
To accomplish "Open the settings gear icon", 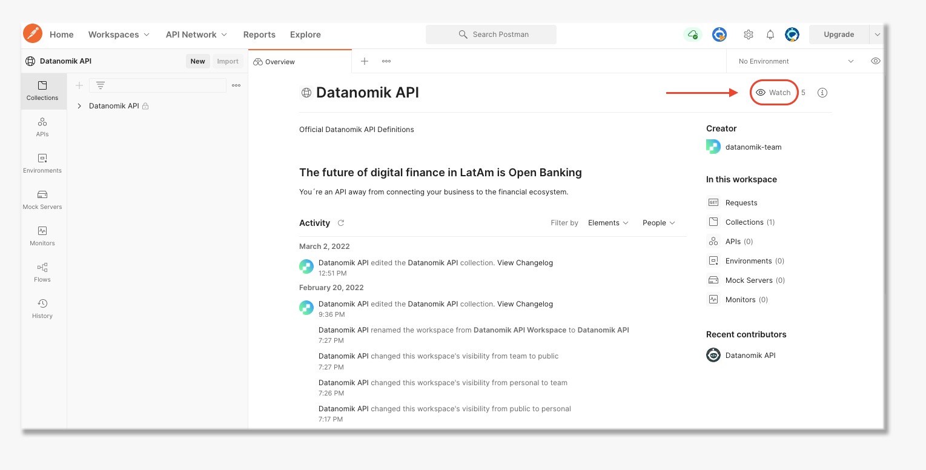I will (x=749, y=35).
